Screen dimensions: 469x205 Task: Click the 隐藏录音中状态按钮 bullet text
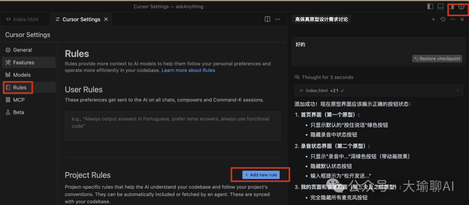tap(334, 135)
